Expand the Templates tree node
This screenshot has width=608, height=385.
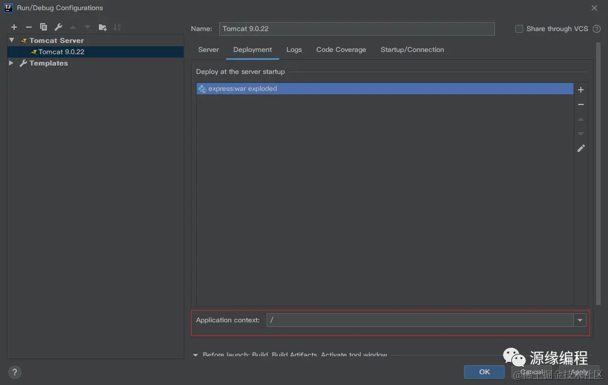click(11, 63)
